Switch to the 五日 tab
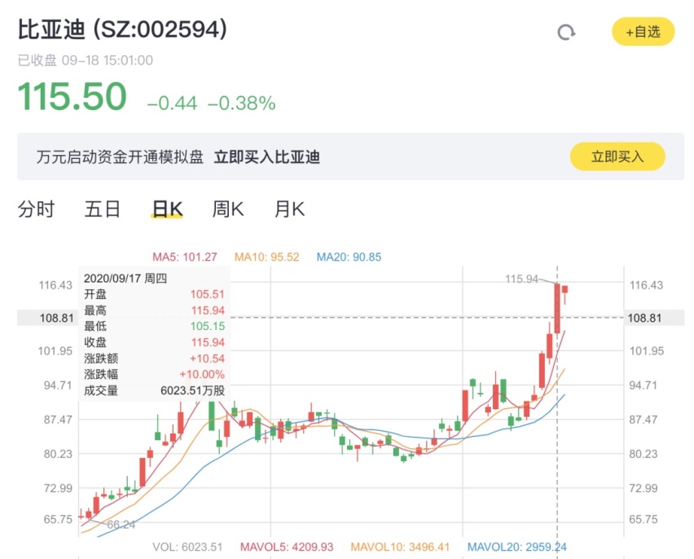 pyautogui.click(x=103, y=209)
